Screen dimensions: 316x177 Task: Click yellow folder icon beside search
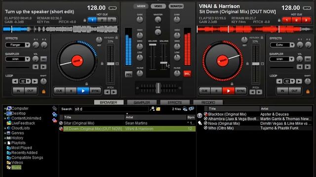pyautogui.click(x=158, y=109)
